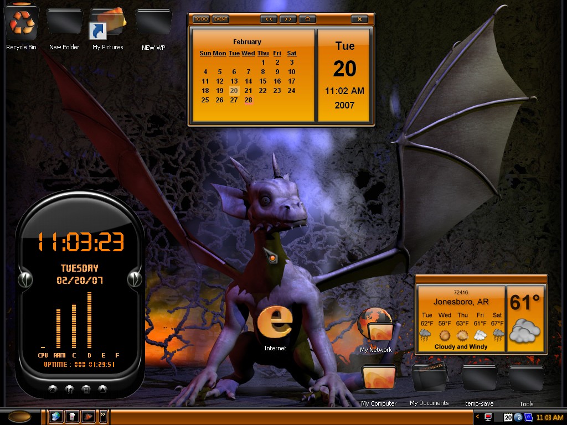Open the clock widget's list menu button
Screen dimensions: 567x425
86,390
